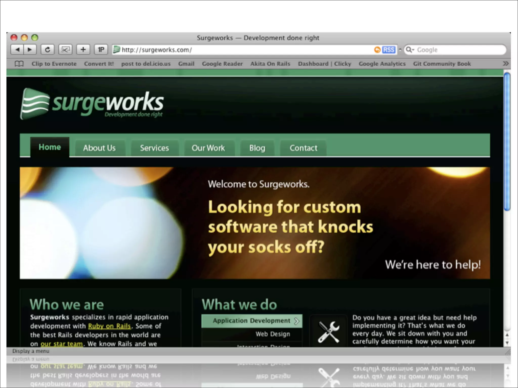Click the scrollbar down arrow
518x388 pixels.
(507, 343)
